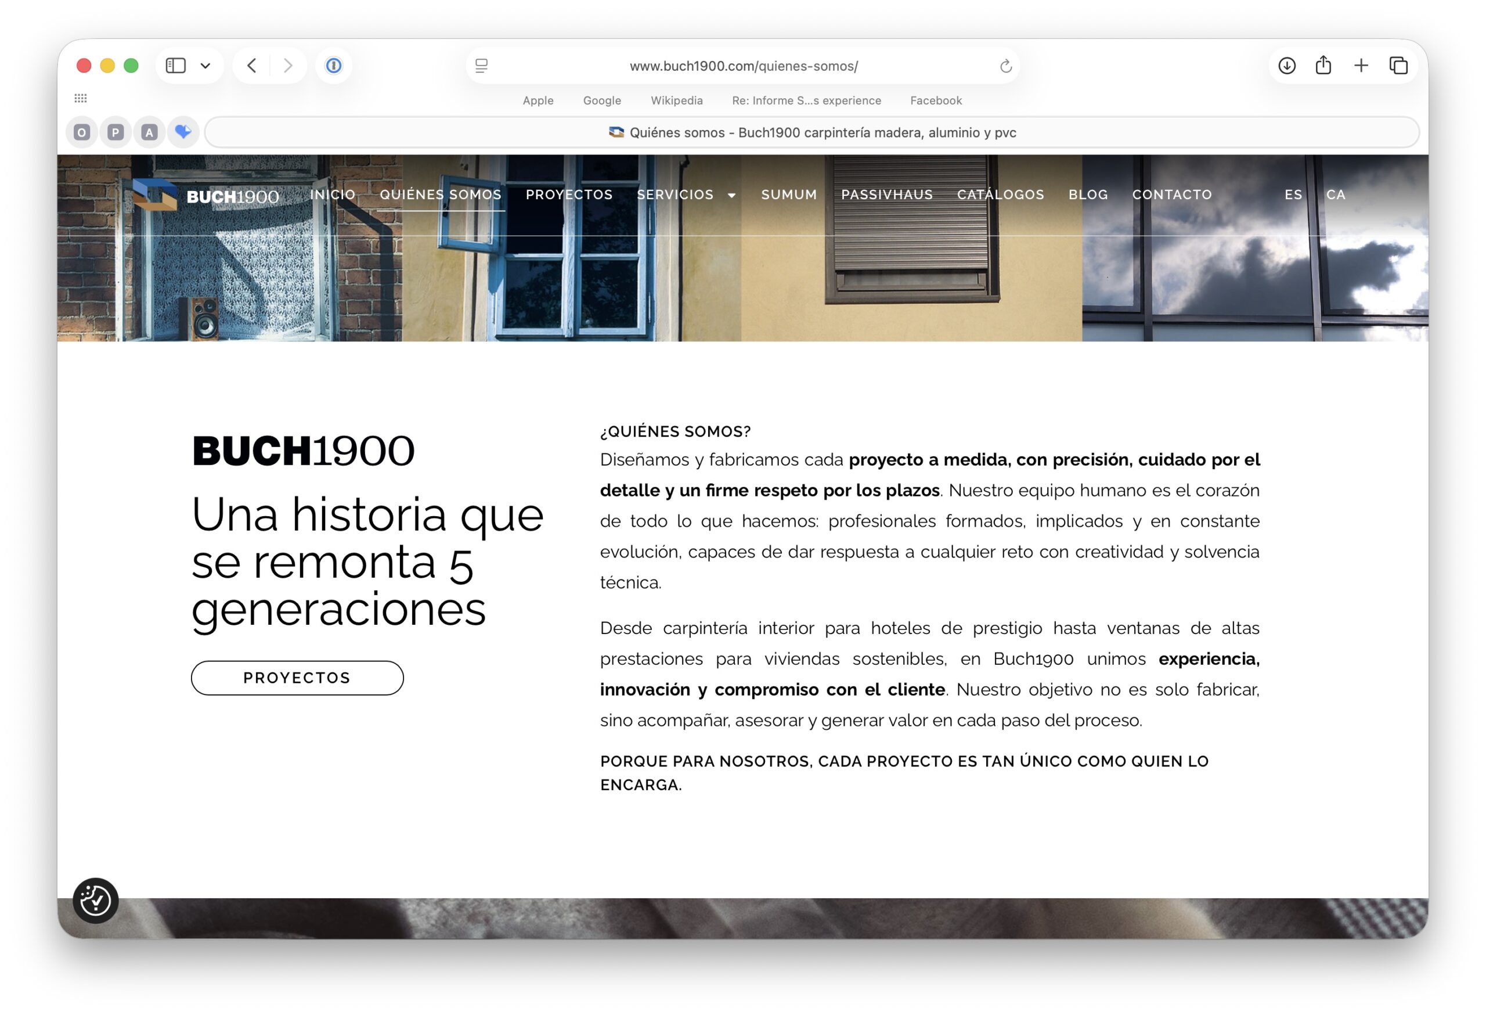Click the Safari sidebar toggle icon
This screenshot has width=1486, height=1015.
pyautogui.click(x=175, y=65)
